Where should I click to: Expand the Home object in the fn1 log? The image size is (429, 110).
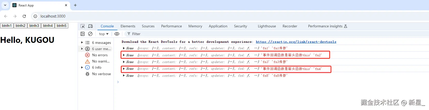point(124,48)
